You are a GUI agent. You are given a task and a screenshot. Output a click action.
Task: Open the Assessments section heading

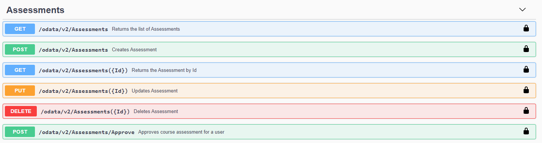pos(35,10)
